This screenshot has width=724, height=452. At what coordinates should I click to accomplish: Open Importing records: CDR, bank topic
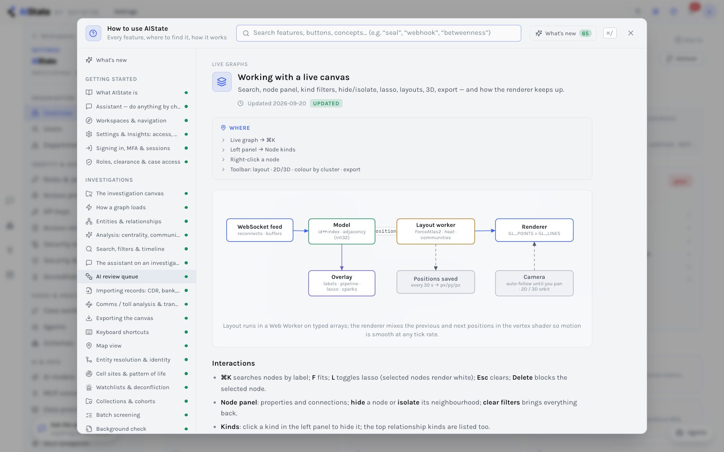[137, 291]
